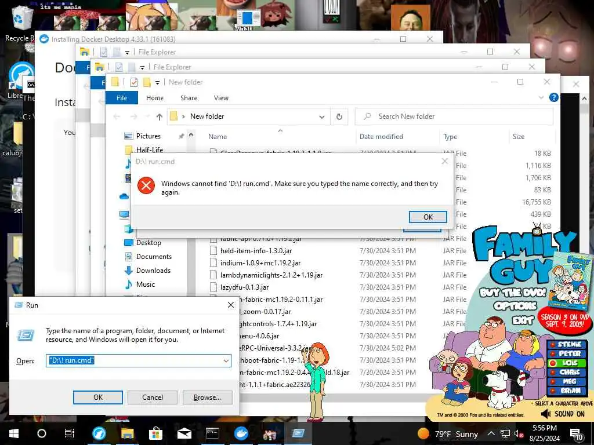Close the D:\! run.cmd error dialog
Screen dimensions: 594x445
coord(445,162)
